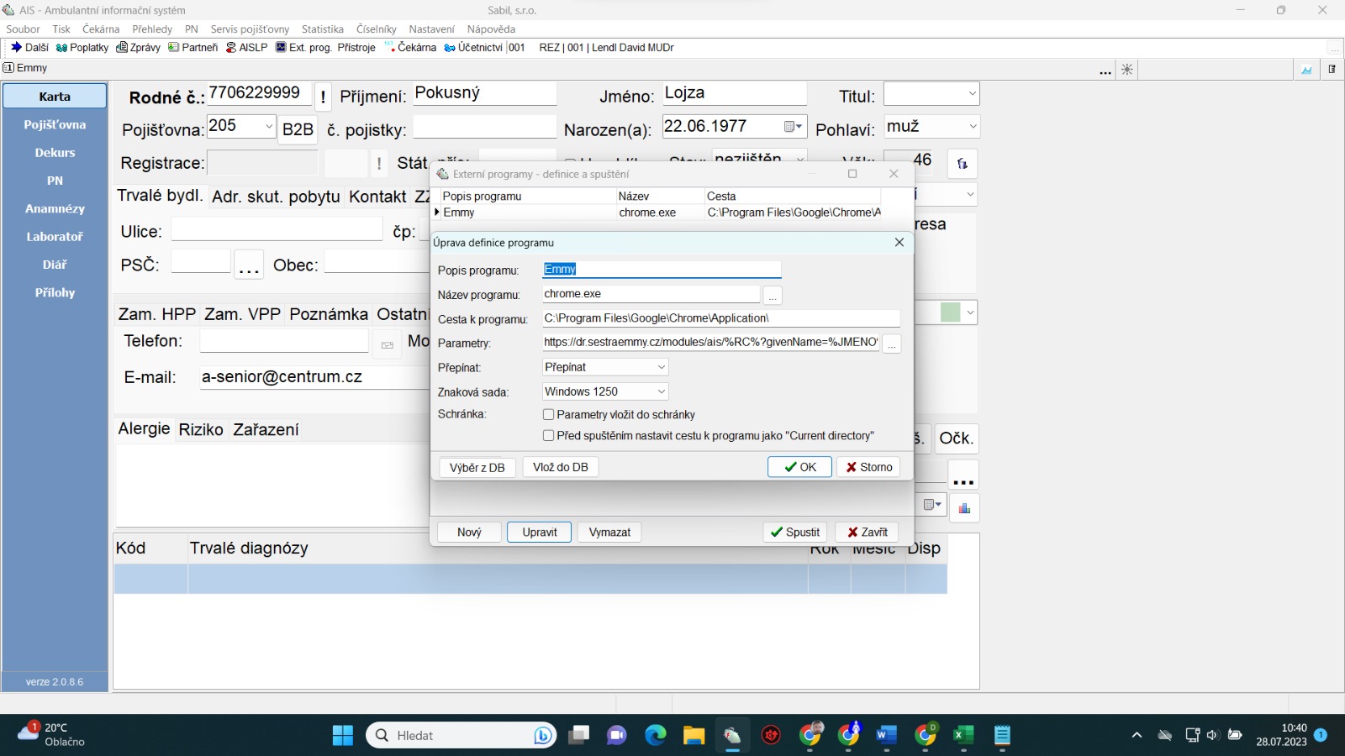The image size is (1345, 756).
Task: Click the Vymazat button
Action: (x=609, y=533)
